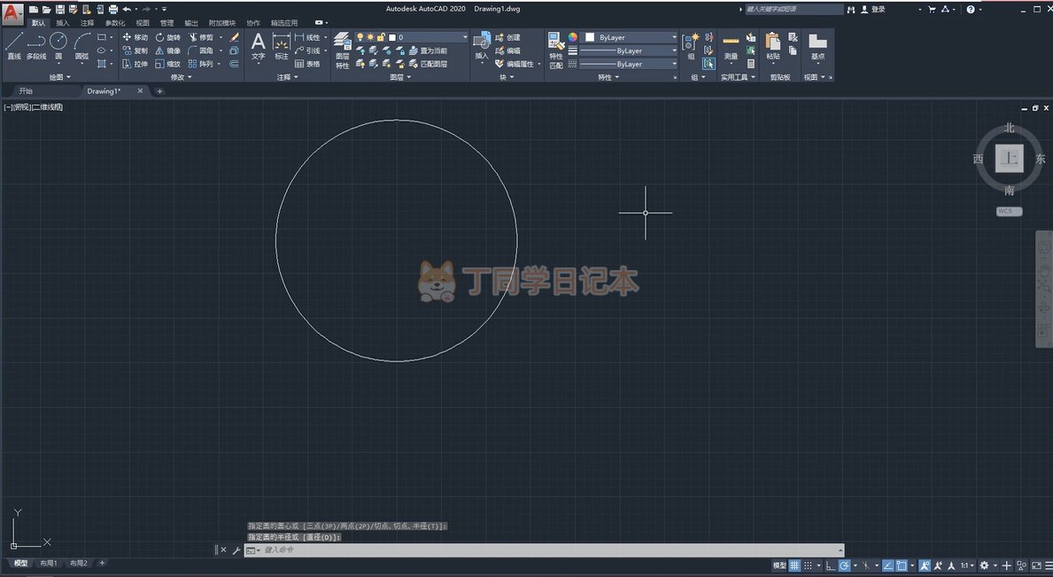Open the Text (文字) annotation tool
Screen dimensions: 1053x577
point(258,45)
